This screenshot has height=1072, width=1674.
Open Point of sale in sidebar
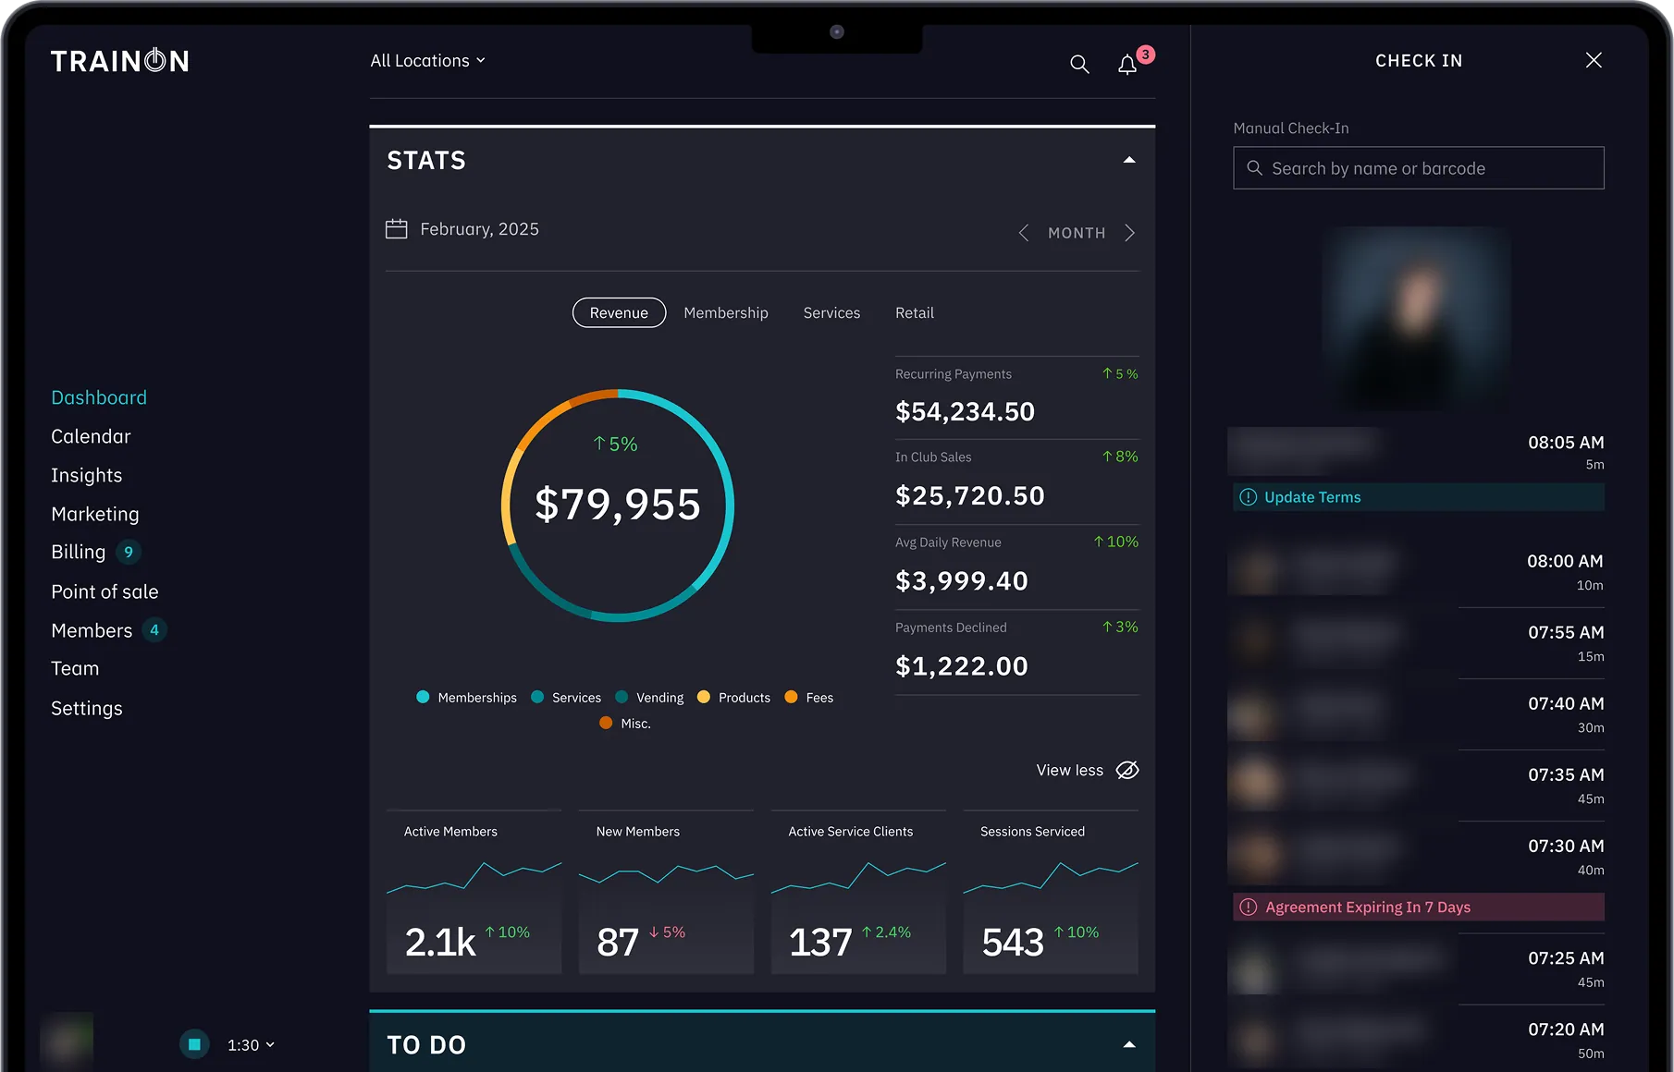(105, 591)
